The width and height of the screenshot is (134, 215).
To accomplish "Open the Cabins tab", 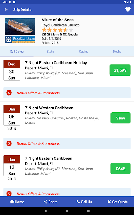I will click(x=84, y=52).
